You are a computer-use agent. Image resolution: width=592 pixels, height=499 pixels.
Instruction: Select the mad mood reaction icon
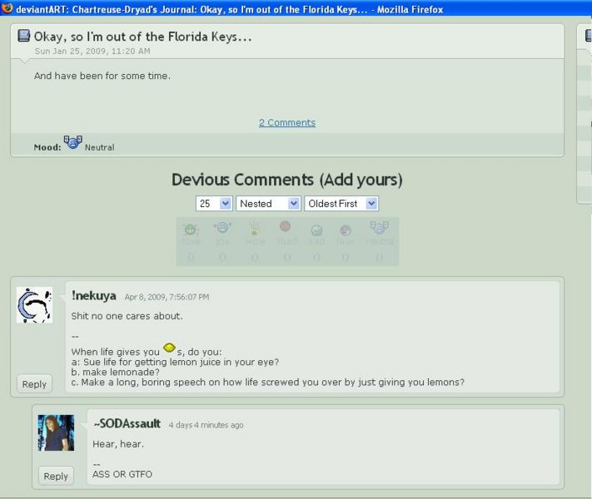tap(286, 227)
